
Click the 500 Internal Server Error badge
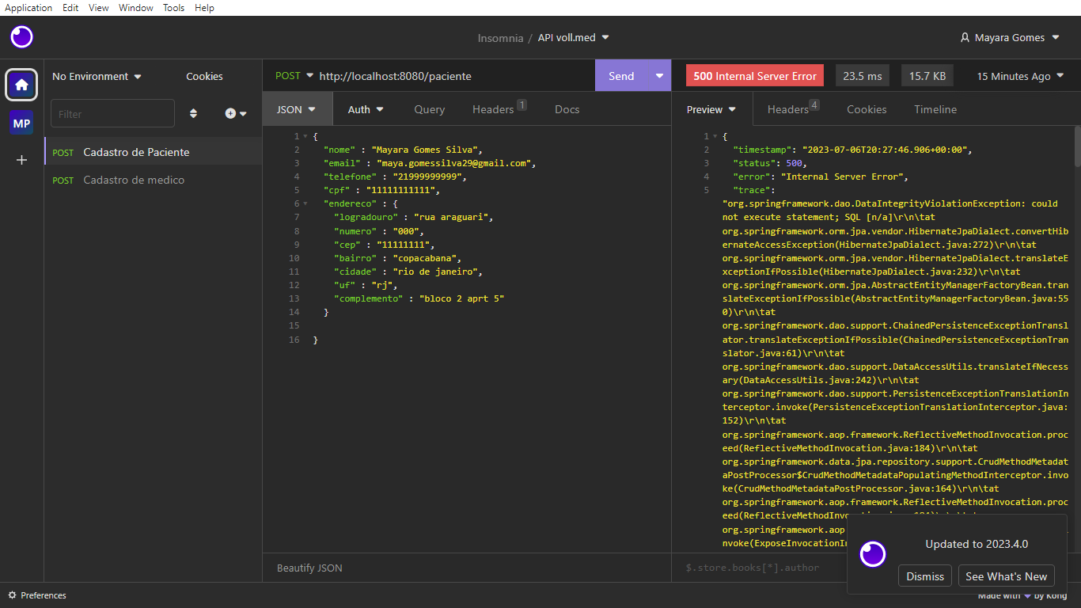(x=755, y=76)
